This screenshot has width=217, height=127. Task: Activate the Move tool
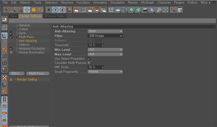(27, 10)
